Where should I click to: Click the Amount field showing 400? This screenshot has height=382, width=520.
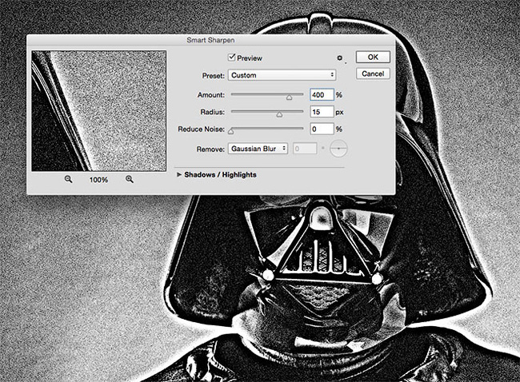(x=322, y=95)
